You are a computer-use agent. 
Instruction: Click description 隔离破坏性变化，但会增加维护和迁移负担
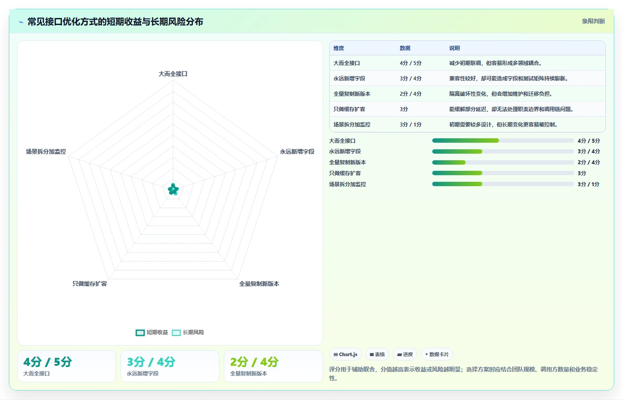[501, 94]
